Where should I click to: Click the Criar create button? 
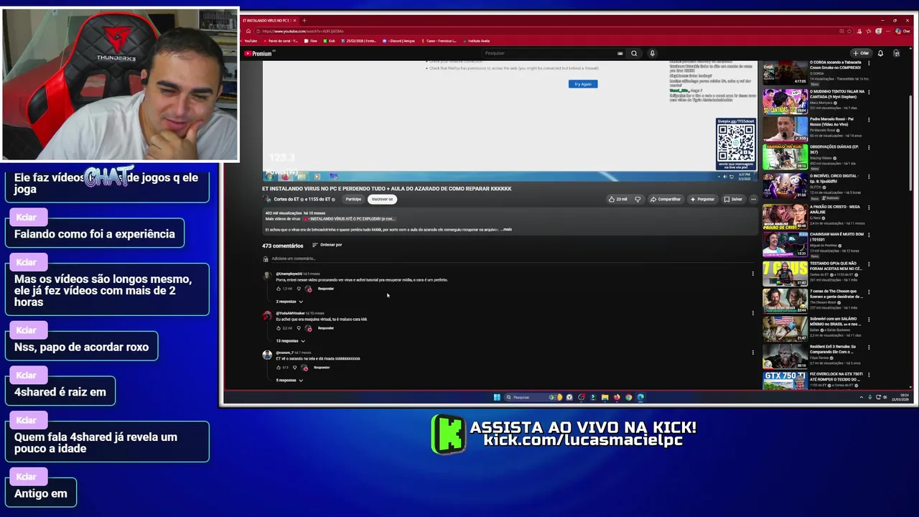(861, 53)
